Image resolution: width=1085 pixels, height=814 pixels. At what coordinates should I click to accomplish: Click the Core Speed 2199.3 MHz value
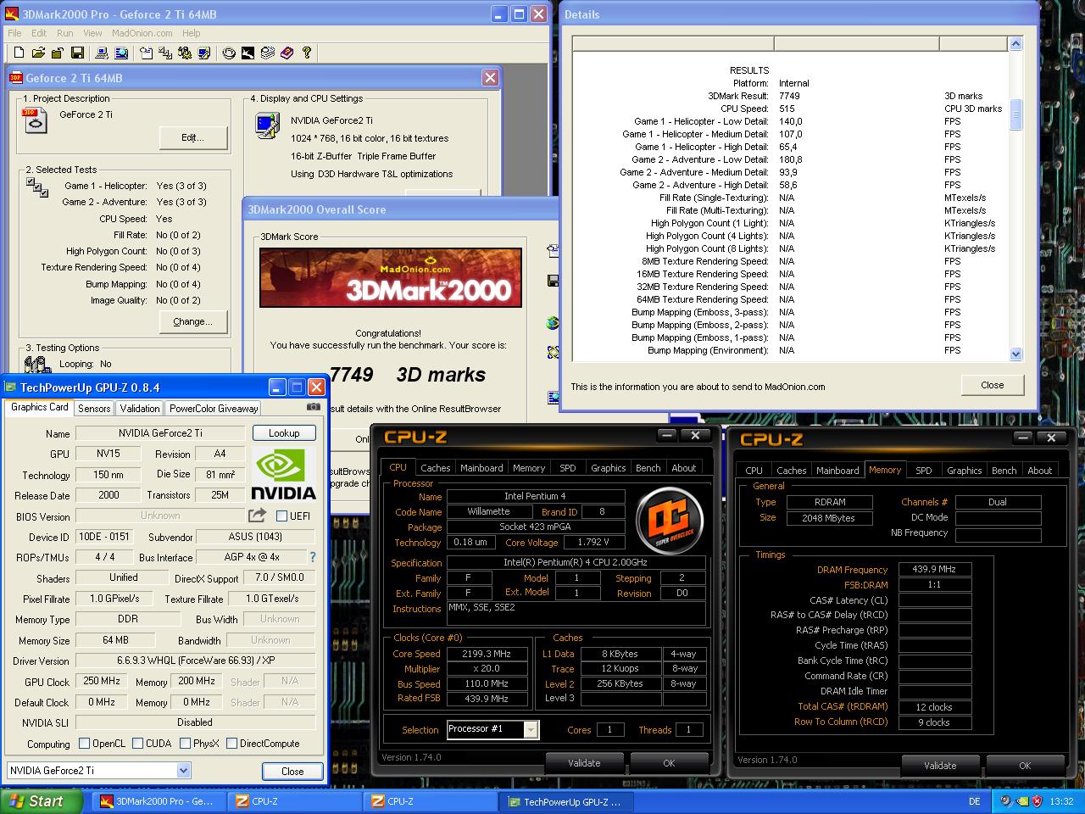487,654
